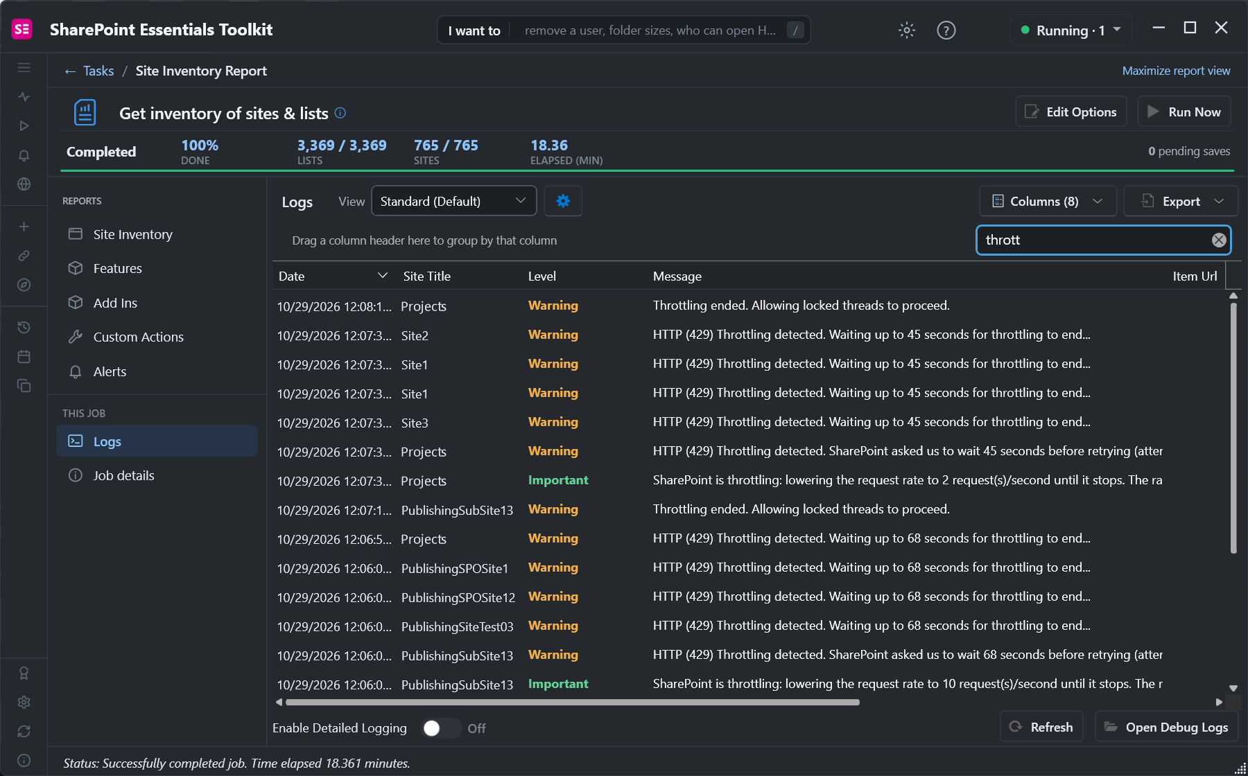Viewport: 1248px width, 776px height.
Task: Toggle Enable Detailed Logging switch
Action: tap(441, 728)
